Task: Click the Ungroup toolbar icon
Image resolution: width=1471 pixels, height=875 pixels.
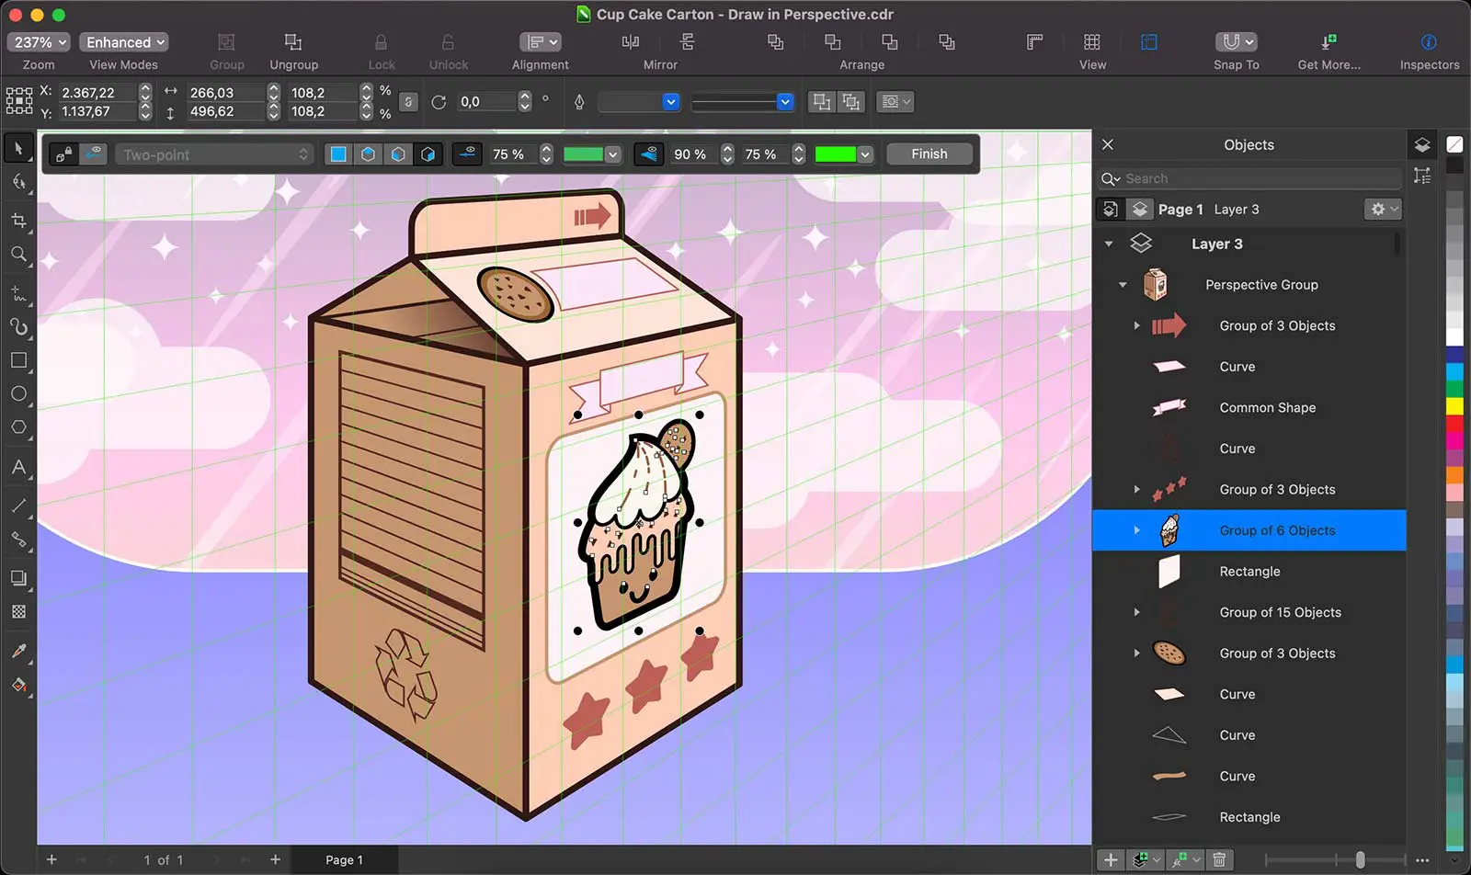Action: tap(293, 42)
